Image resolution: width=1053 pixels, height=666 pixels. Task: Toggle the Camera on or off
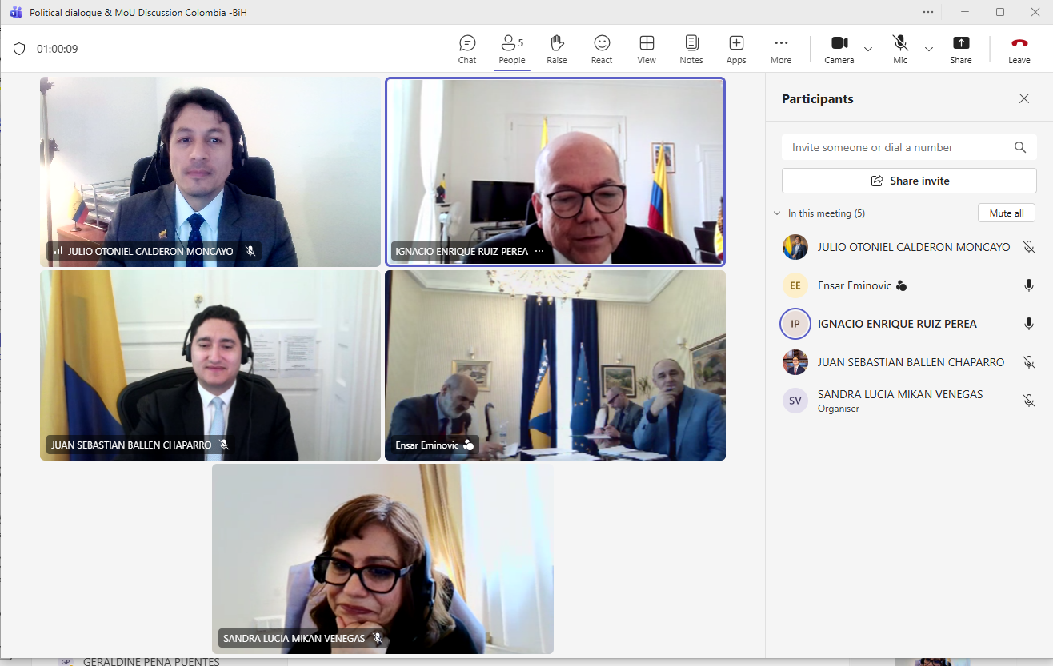pos(839,50)
